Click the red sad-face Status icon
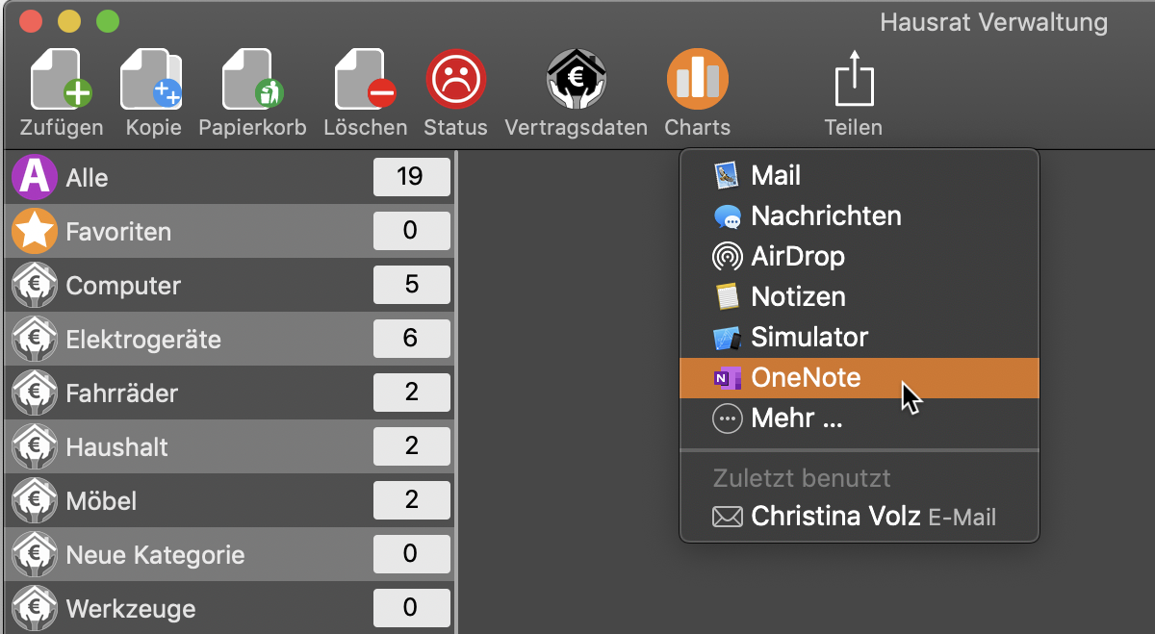This screenshot has width=1155, height=634. pyautogui.click(x=455, y=80)
